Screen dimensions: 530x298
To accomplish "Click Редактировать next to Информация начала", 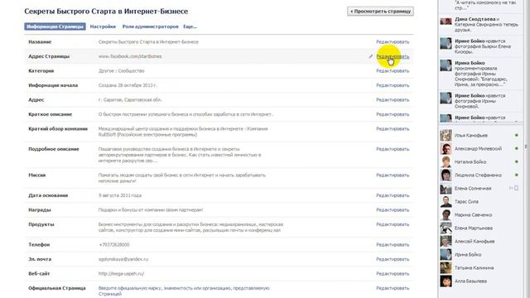I will (393, 85).
